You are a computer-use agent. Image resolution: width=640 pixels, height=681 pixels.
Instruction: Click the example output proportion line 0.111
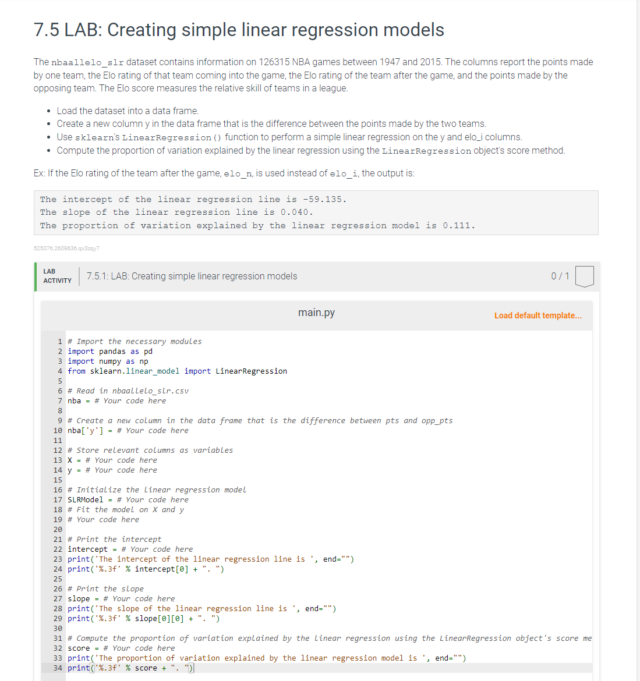257,226
